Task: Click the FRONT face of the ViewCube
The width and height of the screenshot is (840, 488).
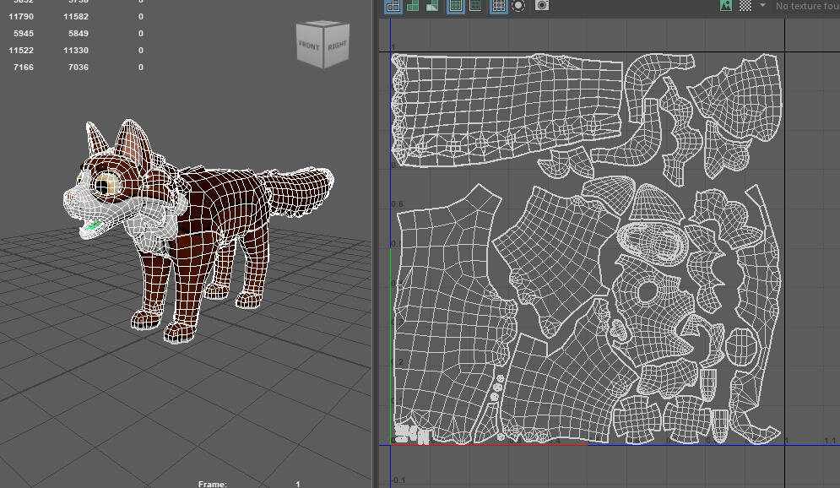Action: [310, 46]
